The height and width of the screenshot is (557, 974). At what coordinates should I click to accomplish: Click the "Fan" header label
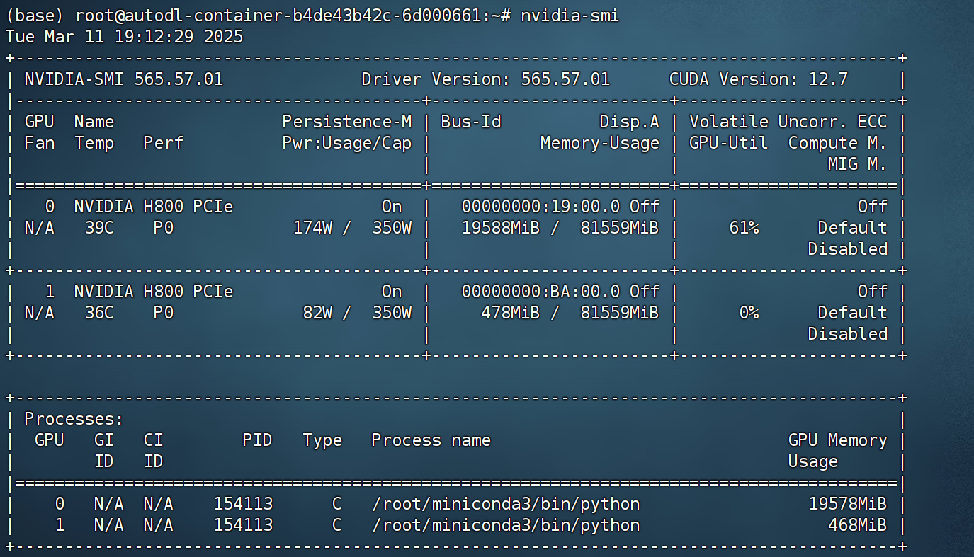pos(40,143)
